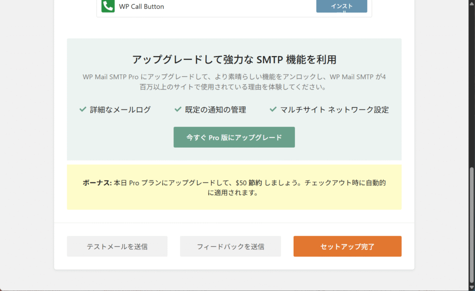Click the checkmark beside 詳細なメールログ
Image resolution: width=475 pixels, height=291 pixels.
tap(83, 110)
